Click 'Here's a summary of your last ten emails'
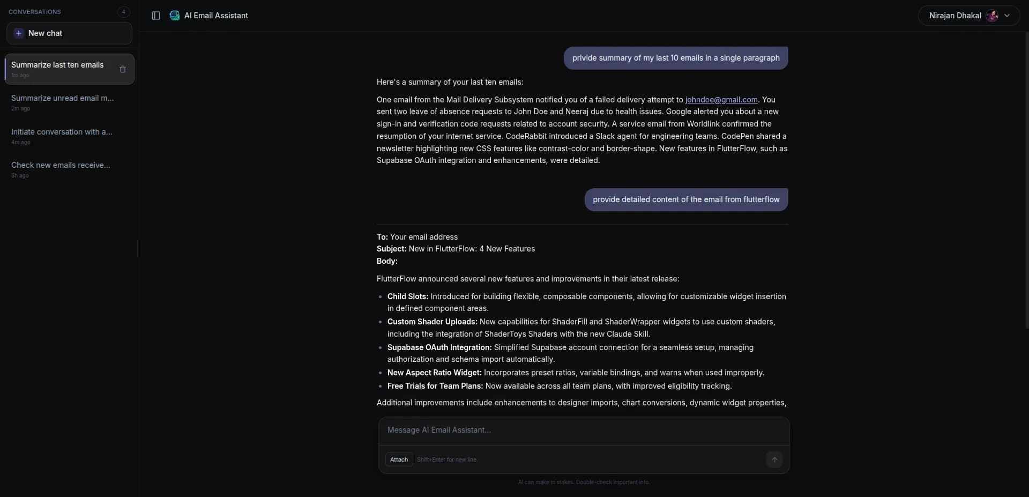The width and height of the screenshot is (1029, 497). [x=450, y=82]
